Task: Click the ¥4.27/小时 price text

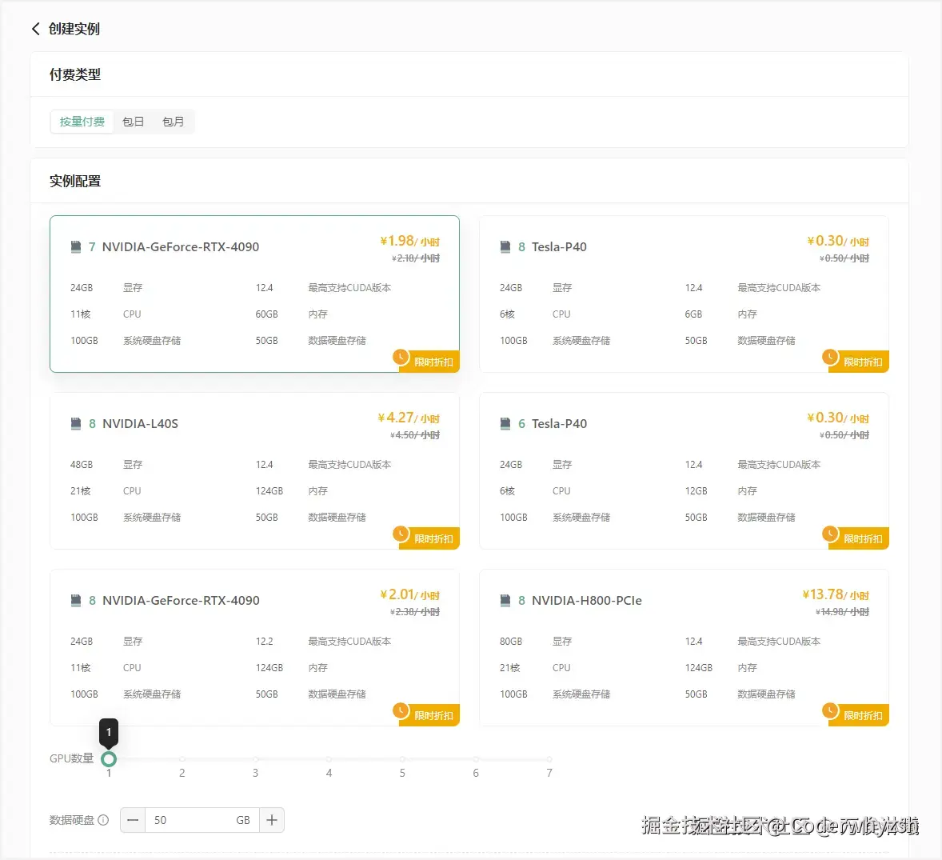Action: pyautogui.click(x=409, y=418)
